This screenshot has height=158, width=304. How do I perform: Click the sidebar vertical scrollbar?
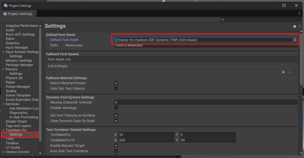(x=40, y=82)
